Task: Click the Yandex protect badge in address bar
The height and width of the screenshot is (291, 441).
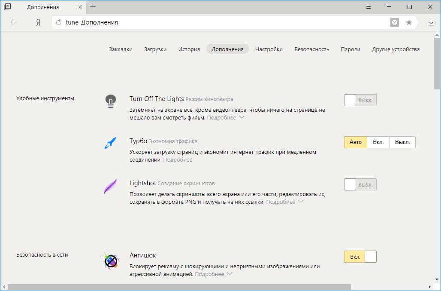Action: [x=395, y=22]
